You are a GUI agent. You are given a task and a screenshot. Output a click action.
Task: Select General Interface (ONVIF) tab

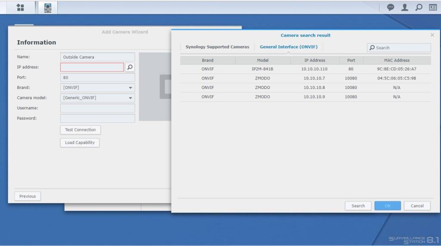(289, 47)
